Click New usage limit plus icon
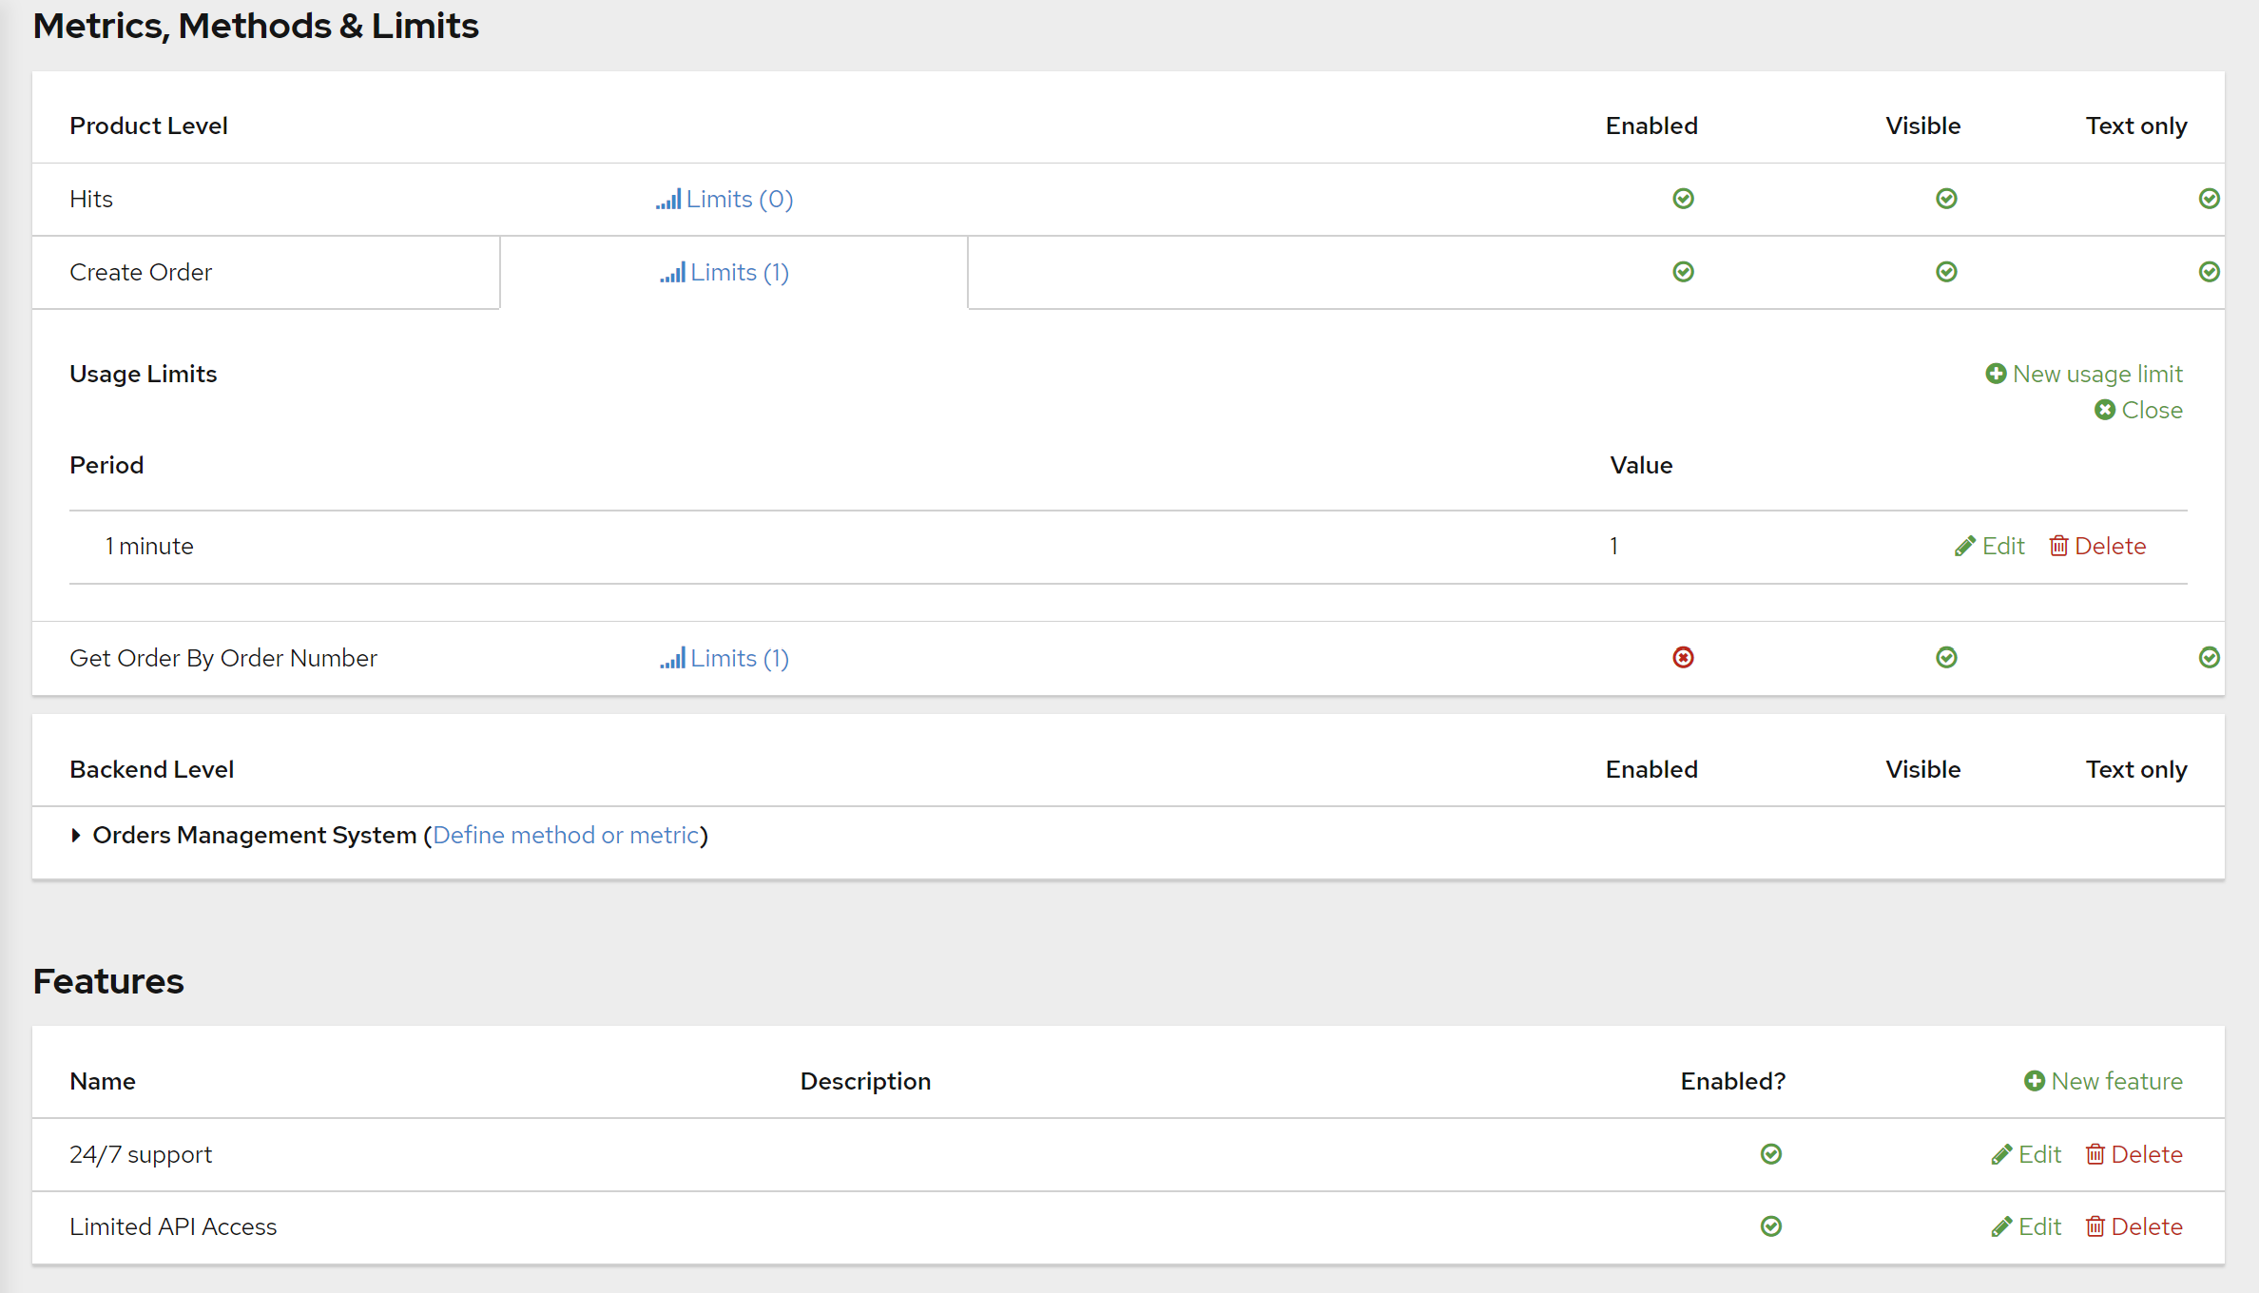Image resolution: width=2259 pixels, height=1293 pixels. [1996, 374]
